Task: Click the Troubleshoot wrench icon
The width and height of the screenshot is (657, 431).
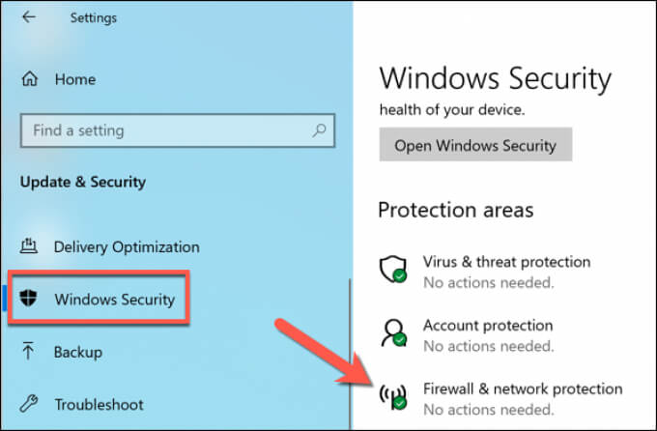Action: pyautogui.click(x=30, y=404)
